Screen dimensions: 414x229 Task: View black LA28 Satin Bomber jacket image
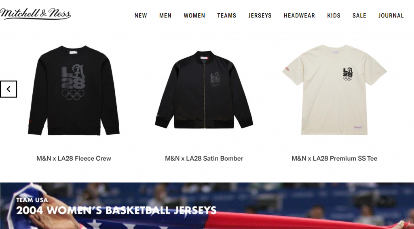(x=204, y=90)
